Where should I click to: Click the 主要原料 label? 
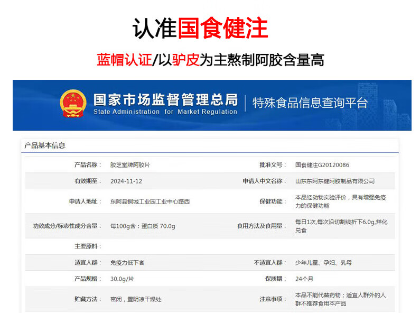(88, 246)
